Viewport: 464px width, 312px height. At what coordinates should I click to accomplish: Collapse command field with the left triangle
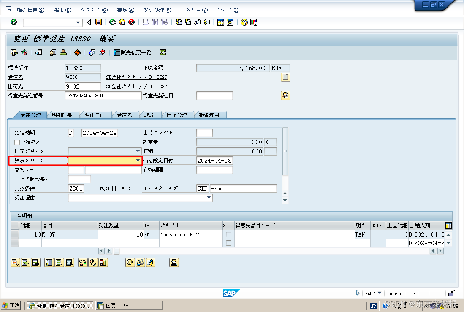[89, 22]
